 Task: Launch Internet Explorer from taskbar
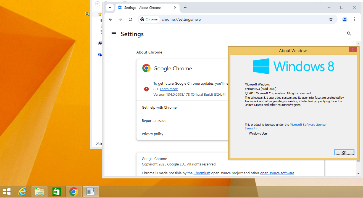coord(22,192)
